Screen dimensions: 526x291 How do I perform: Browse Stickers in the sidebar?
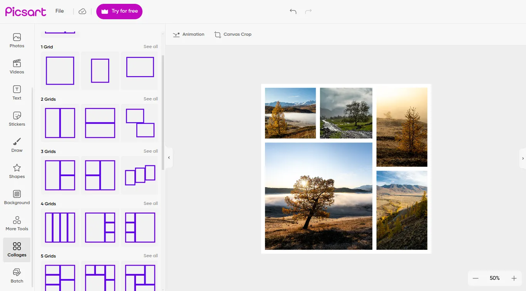click(17, 119)
